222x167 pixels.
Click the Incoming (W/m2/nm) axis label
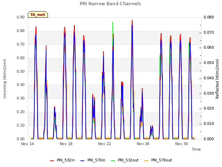(x=5, y=79)
